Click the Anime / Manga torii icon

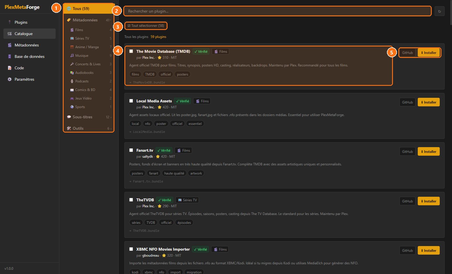coord(72,47)
